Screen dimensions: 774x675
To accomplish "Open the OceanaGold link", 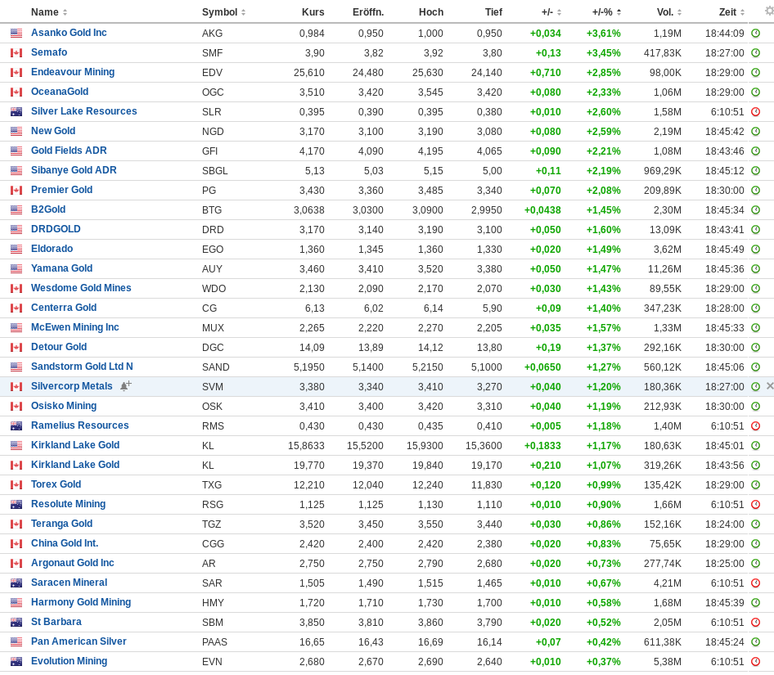I will pos(60,92).
